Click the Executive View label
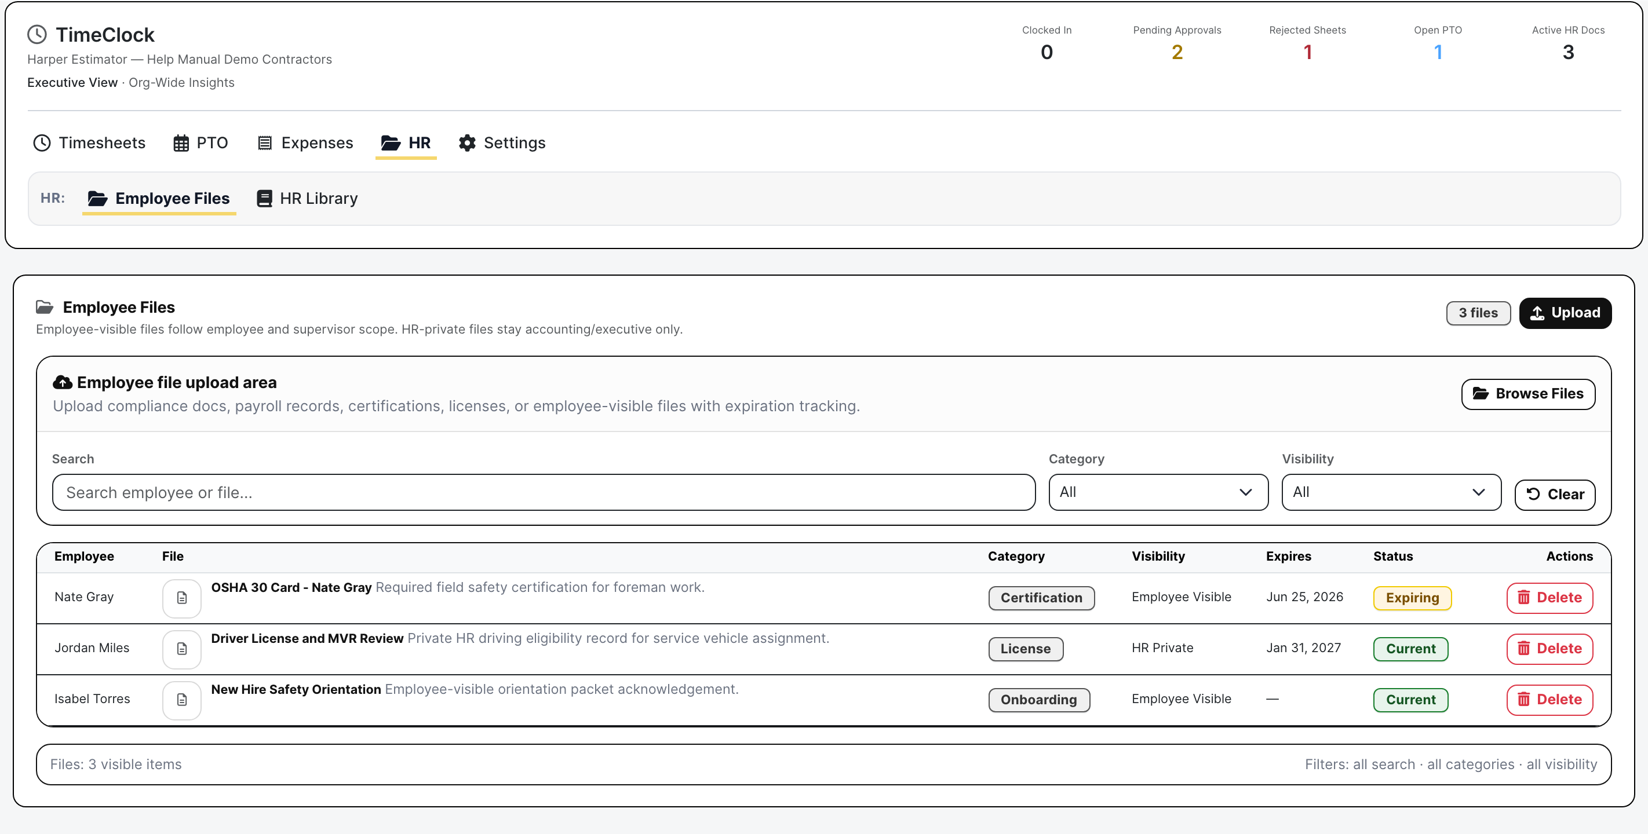The width and height of the screenshot is (1648, 834). pos(72,82)
